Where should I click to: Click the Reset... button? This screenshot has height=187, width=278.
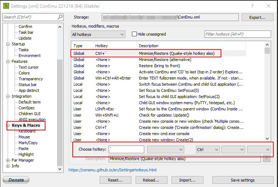(115, 180)
